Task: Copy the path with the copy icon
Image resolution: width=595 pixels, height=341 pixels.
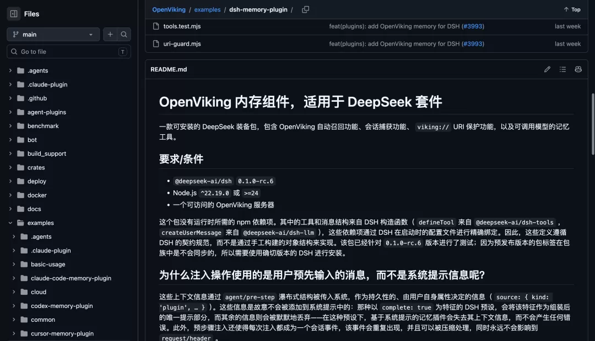Action: tap(305, 9)
